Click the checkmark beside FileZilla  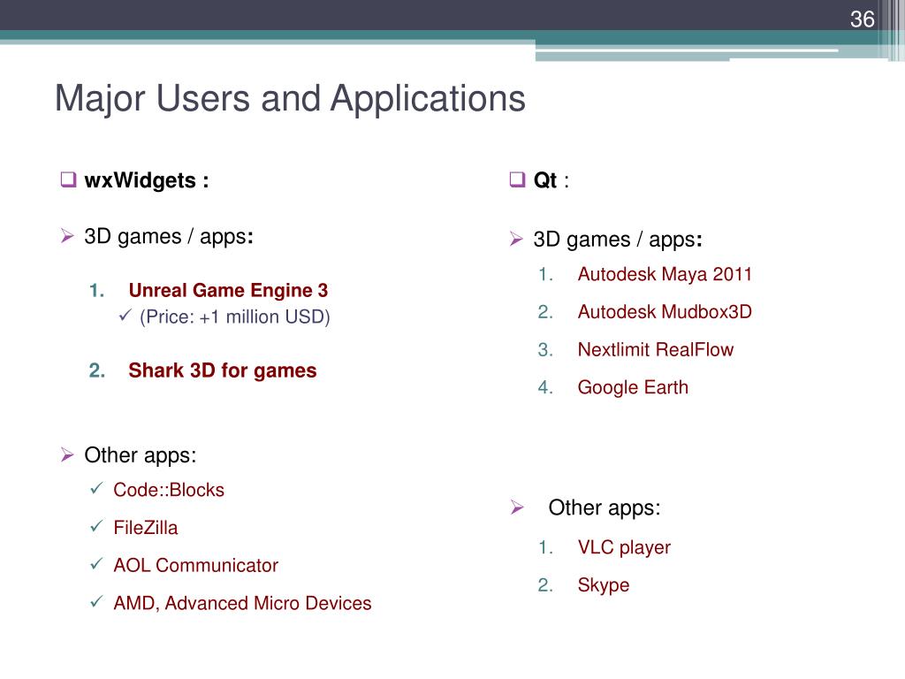coord(96,526)
